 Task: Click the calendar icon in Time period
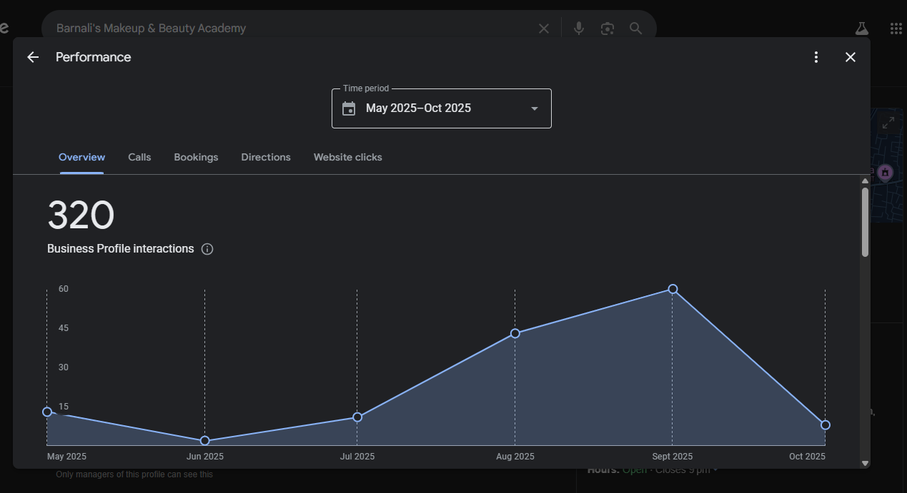click(349, 108)
